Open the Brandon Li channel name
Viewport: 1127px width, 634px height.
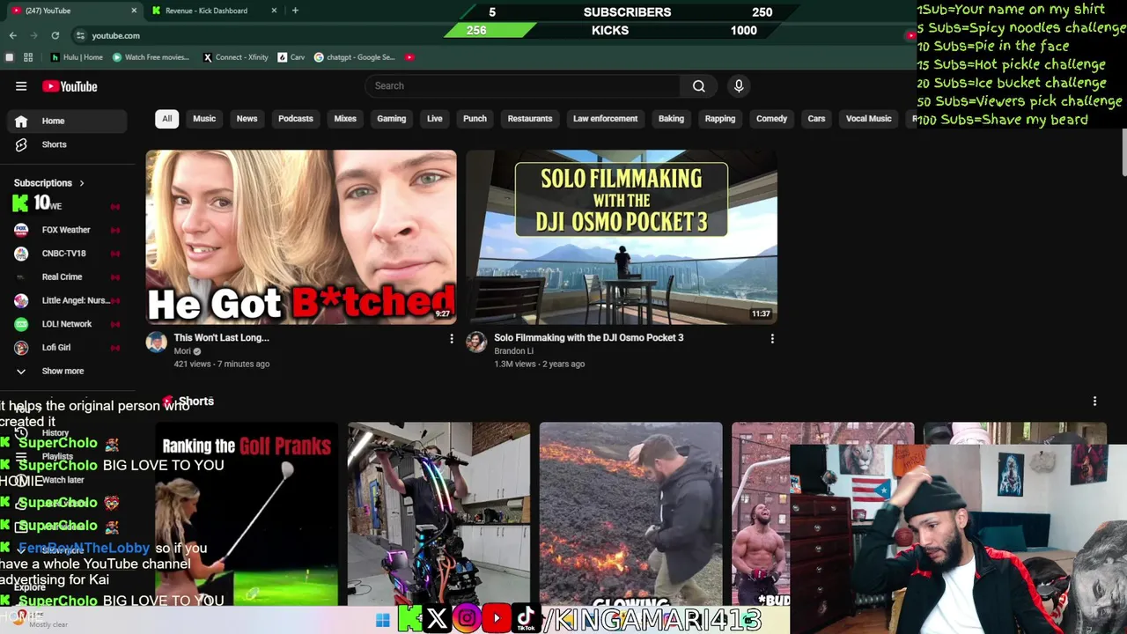(x=514, y=351)
